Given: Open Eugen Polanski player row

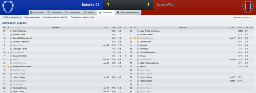Looking at the screenshot, I should (65, 56).
